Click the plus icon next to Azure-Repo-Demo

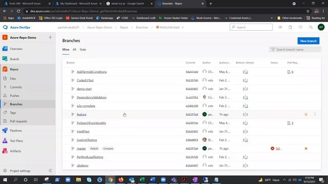(x=50, y=37)
